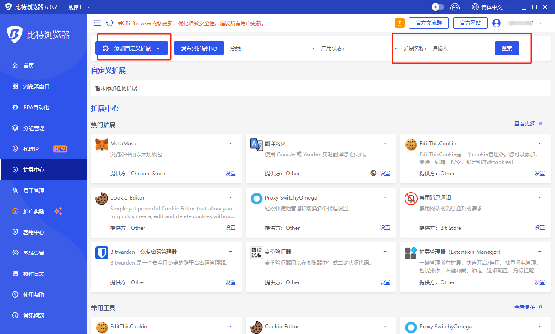
Task: Open 浏览器窗口 in the sidebar
Action: [43, 86]
